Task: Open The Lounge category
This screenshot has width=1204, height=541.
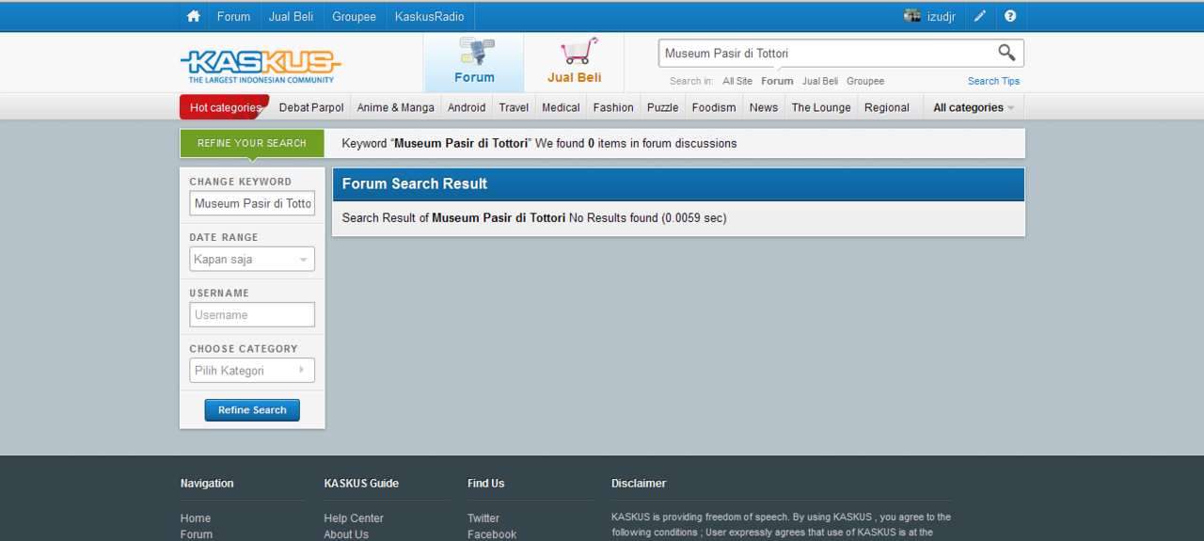Action: pos(821,107)
